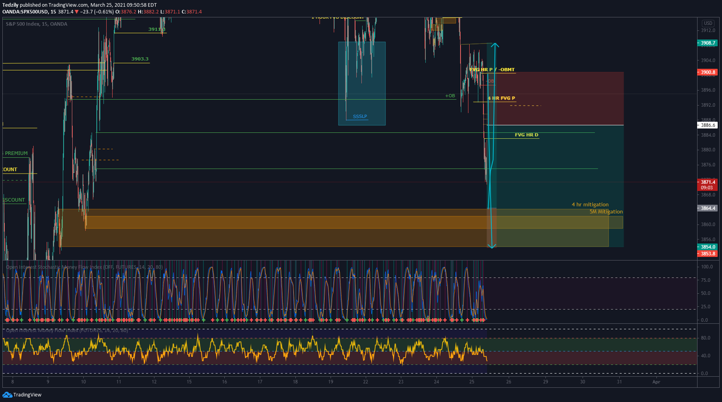Select the 3886.6 white price tag

(x=707, y=125)
